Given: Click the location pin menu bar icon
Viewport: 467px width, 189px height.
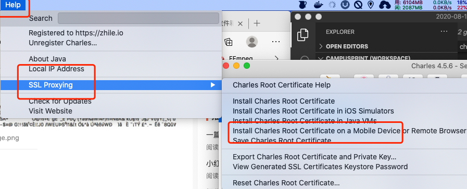Looking at the screenshot, I should point(371,5).
